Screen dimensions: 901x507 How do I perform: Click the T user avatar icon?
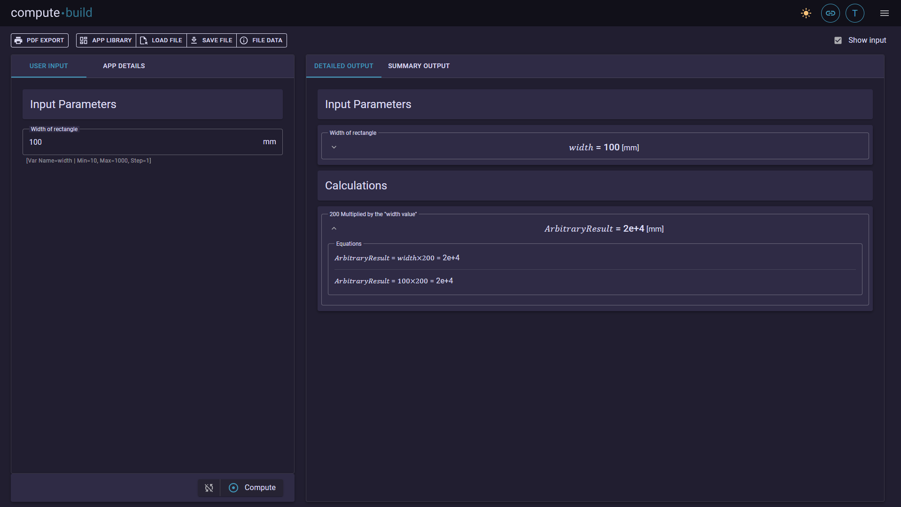[x=854, y=13]
